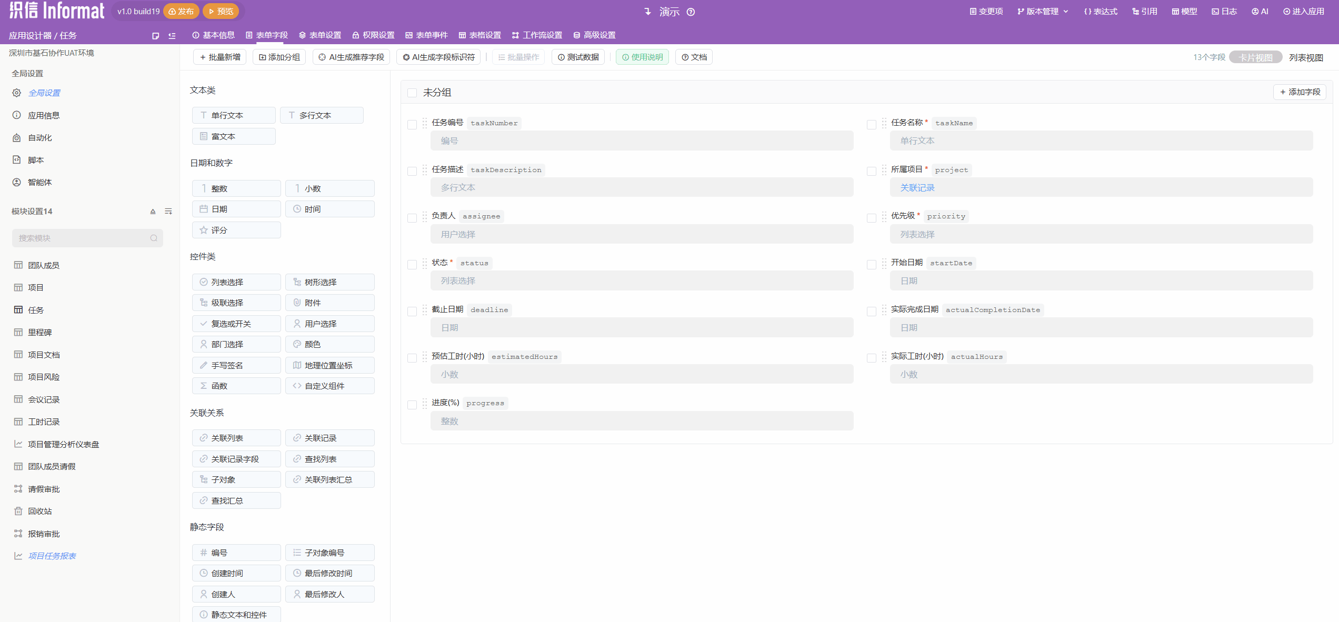Switch to 列表视图 view
Image resolution: width=1339 pixels, height=622 pixels.
[x=1306, y=57]
